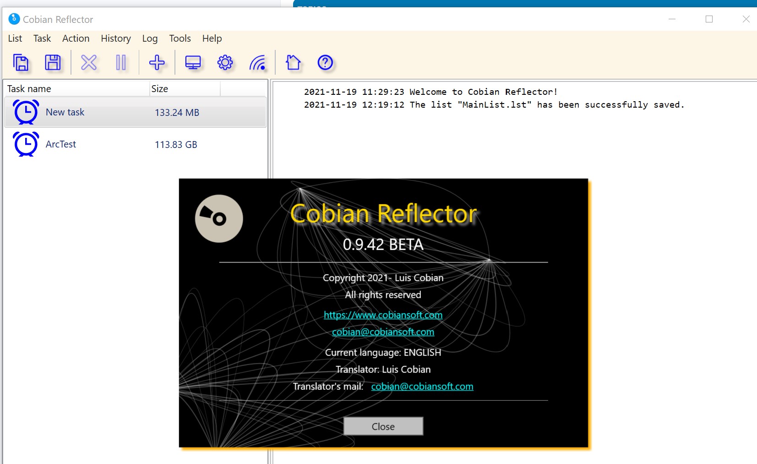Select the ArcTest task name
Screen dimensions: 757x464
[61, 144]
